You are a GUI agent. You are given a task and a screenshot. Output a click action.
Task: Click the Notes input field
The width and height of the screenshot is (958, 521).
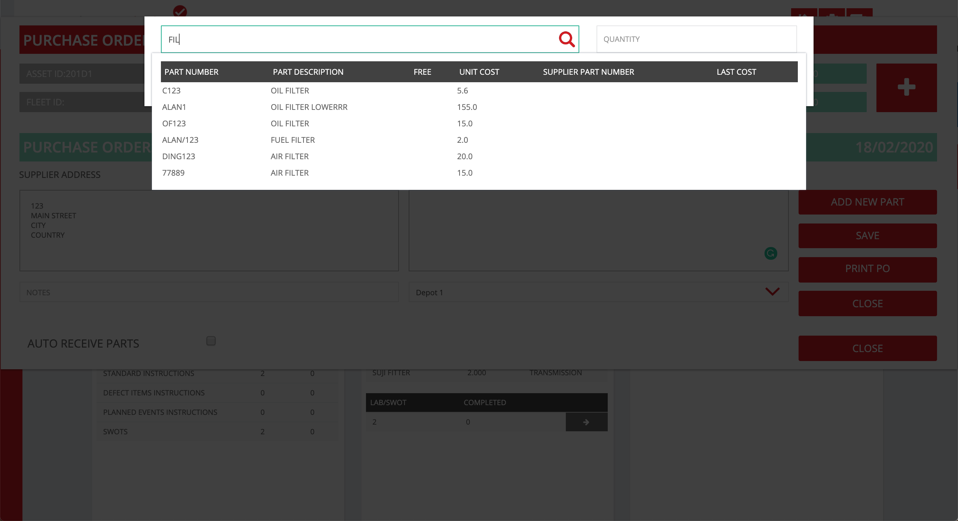tap(209, 292)
